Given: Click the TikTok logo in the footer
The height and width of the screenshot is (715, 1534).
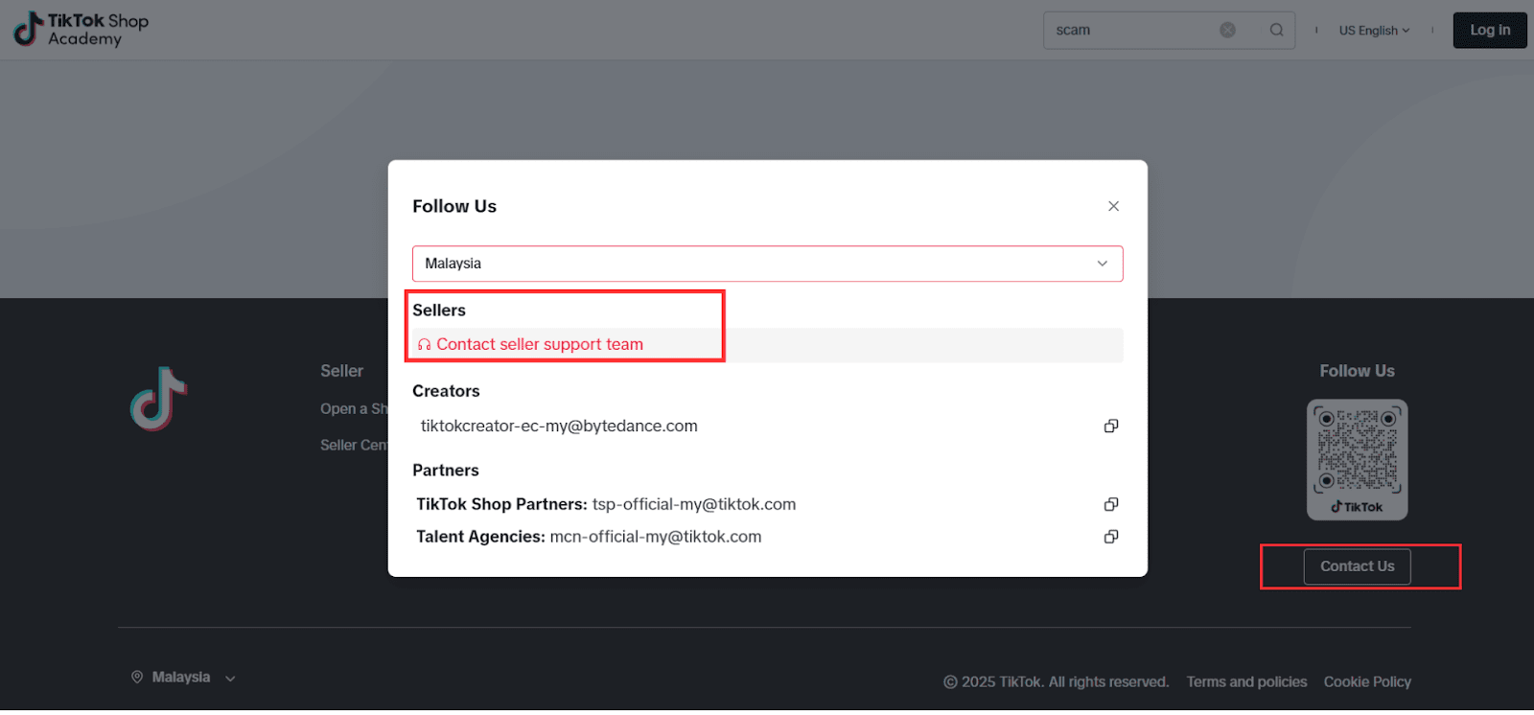Looking at the screenshot, I should pos(158,399).
